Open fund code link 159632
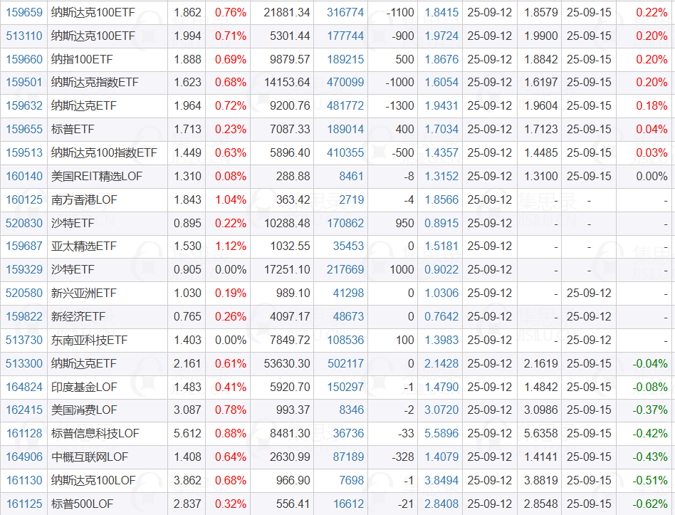 tap(24, 106)
